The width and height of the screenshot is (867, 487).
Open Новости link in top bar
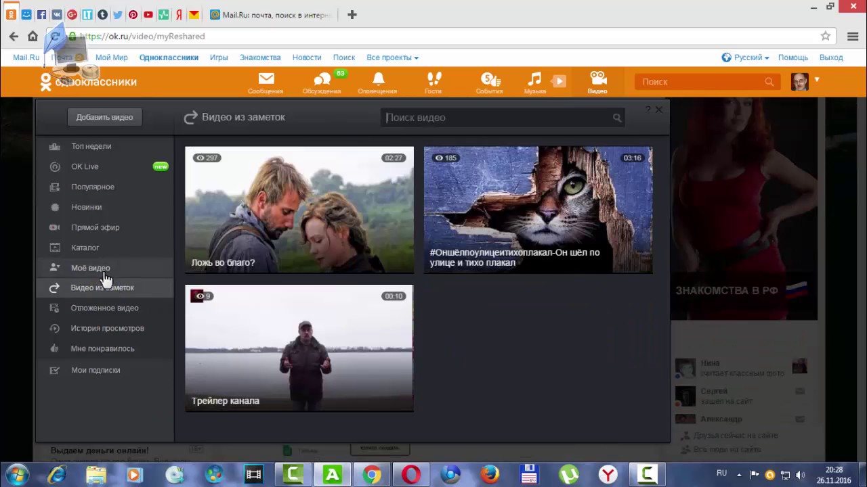307,57
